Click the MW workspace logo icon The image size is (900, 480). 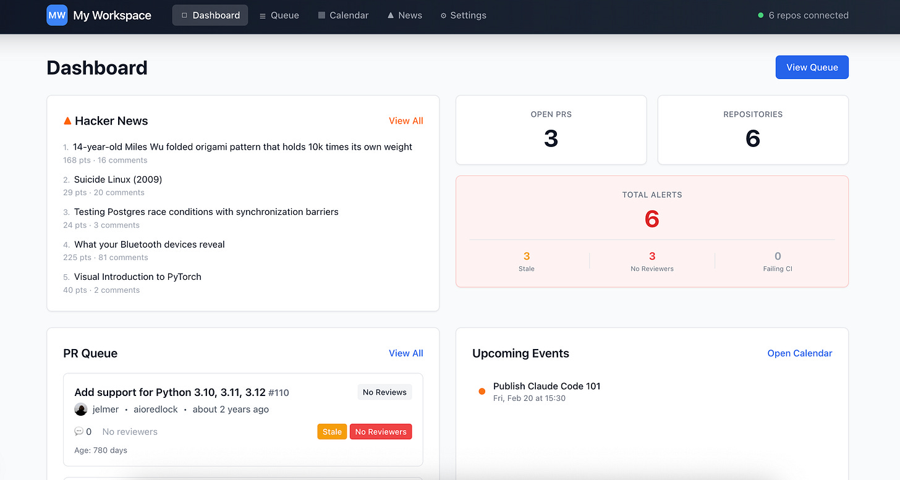pos(56,15)
